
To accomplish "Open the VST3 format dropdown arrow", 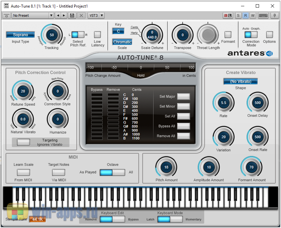I will pos(102,16).
